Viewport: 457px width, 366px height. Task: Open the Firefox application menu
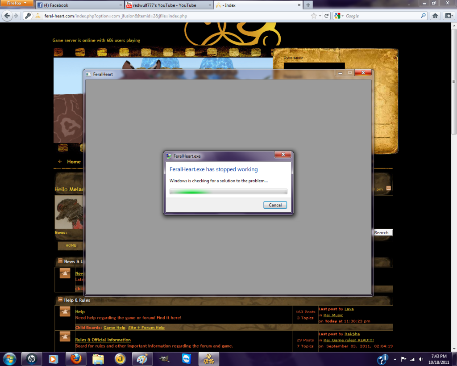click(17, 3)
